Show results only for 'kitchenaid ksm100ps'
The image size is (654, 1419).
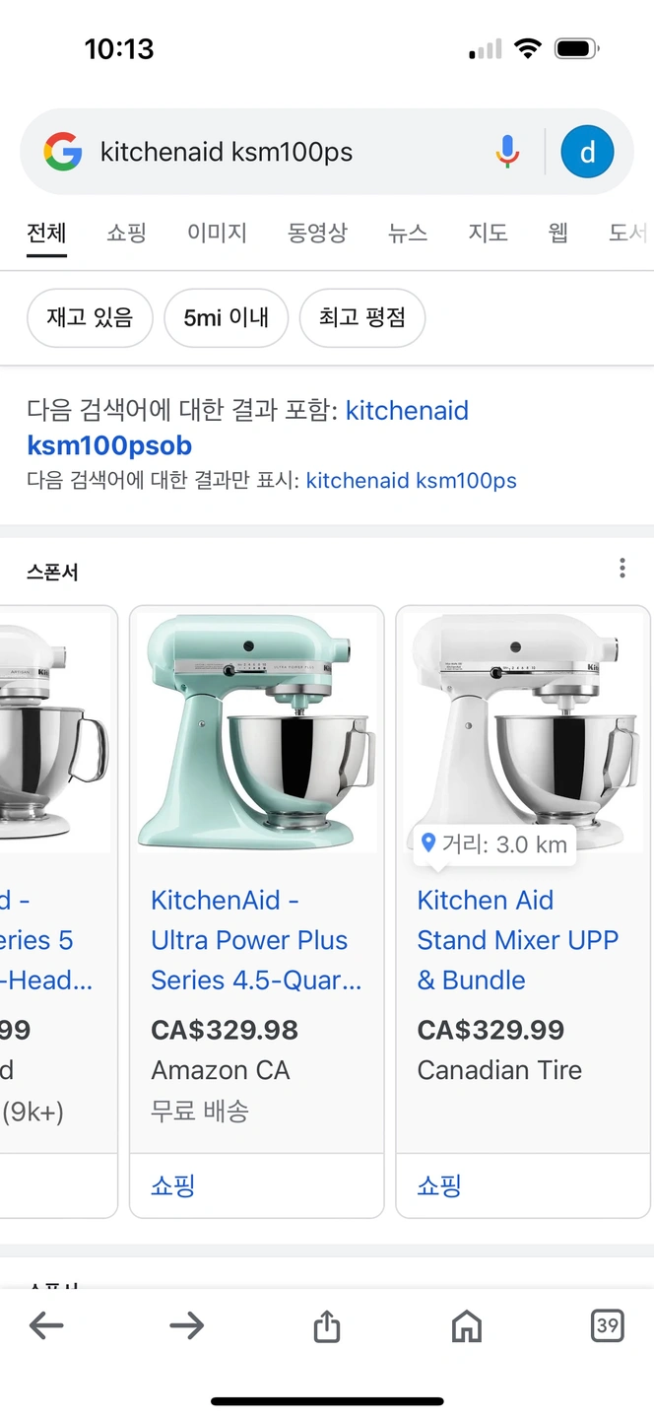click(411, 481)
